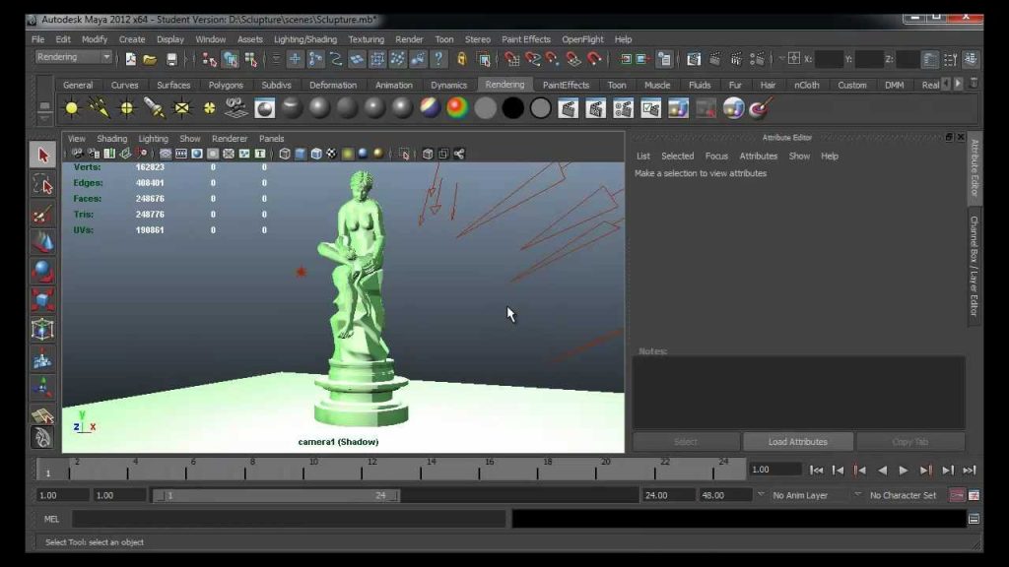Expand the No Anim Layer dropdown
This screenshot has width=1009, height=567.
tap(808, 495)
